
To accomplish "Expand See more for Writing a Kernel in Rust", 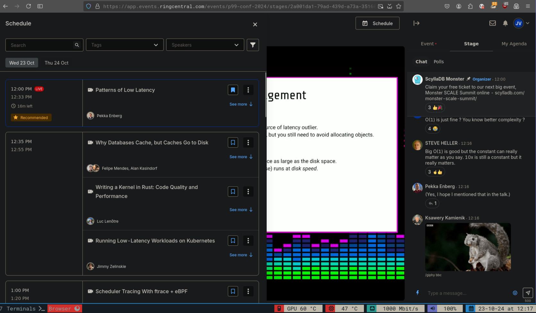I will (241, 210).
